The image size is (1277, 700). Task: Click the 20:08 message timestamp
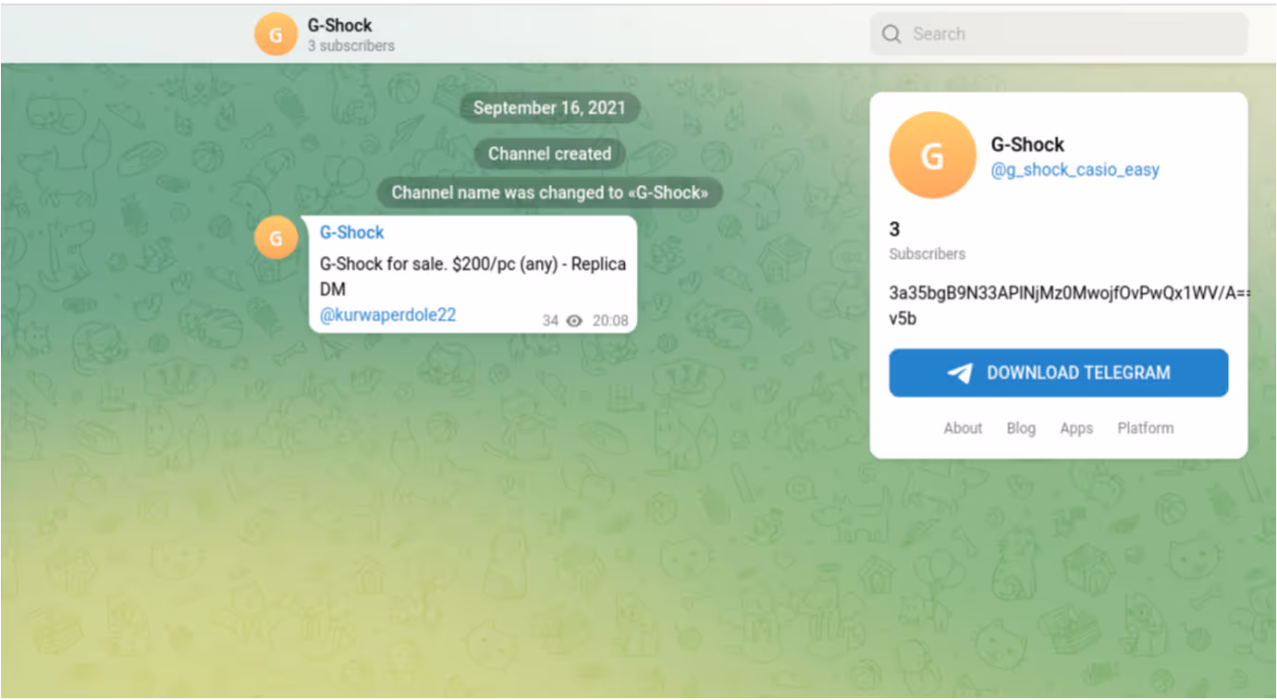pos(610,321)
